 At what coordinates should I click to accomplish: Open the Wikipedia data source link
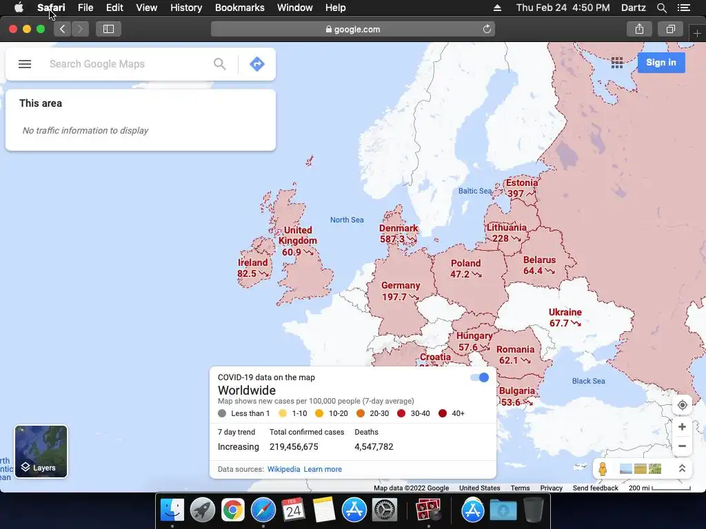283,469
